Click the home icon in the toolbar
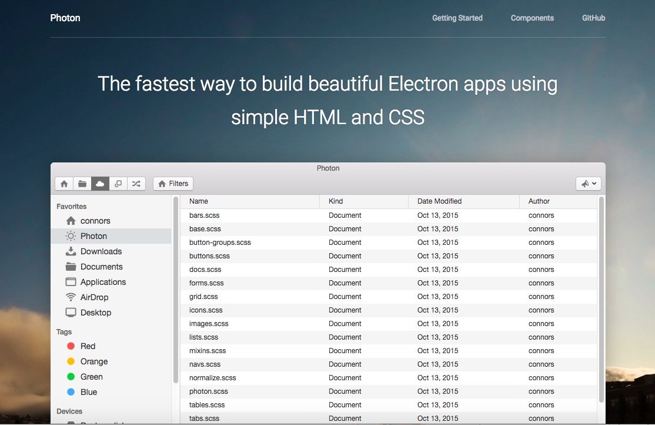This screenshot has height=425, width=655. click(64, 184)
